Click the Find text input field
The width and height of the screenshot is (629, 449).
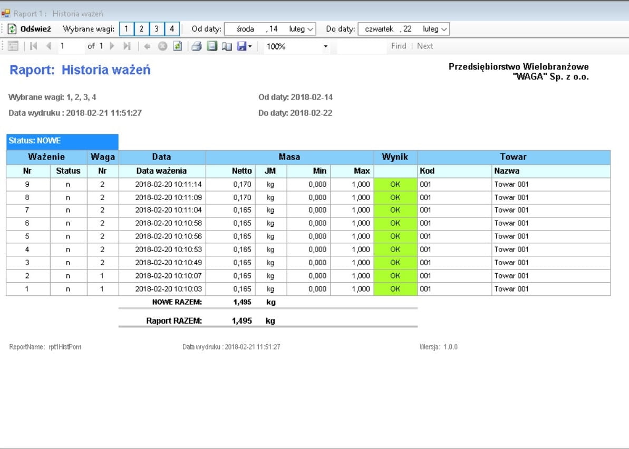pos(362,46)
